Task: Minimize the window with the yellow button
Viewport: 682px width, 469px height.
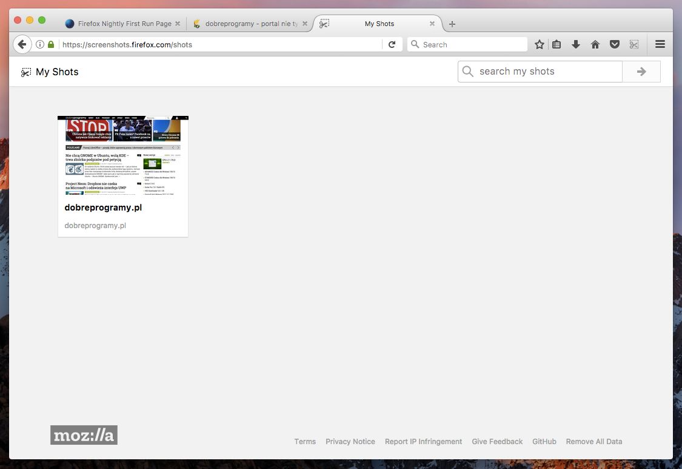Action: pos(30,20)
